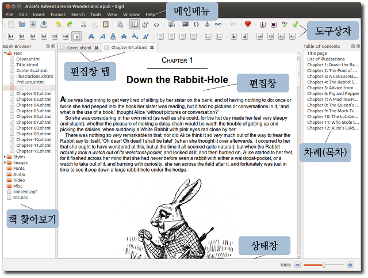Convert text to uppercase with AB icon
The width and height of the screenshot is (368, 278).
coord(271,36)
